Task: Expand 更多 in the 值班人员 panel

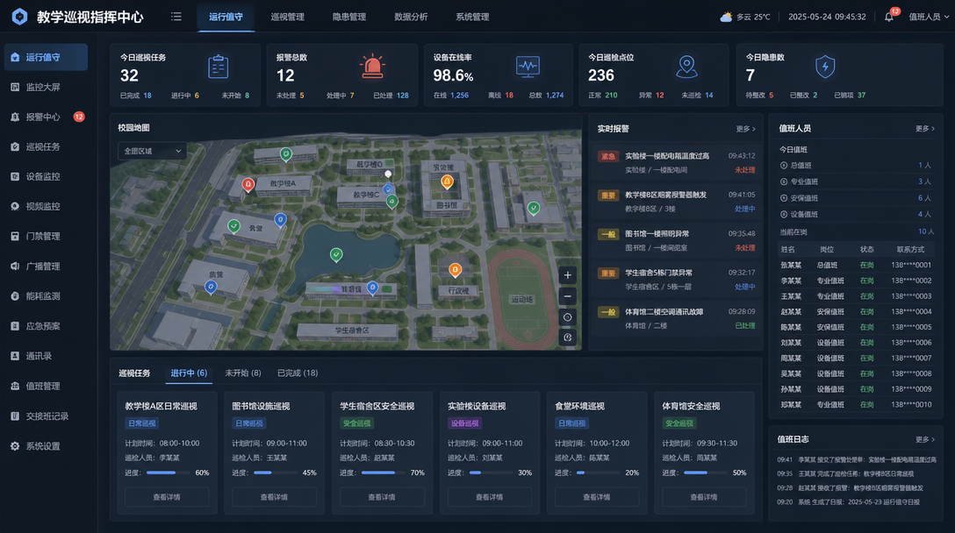Action: (x=924, y=129)
